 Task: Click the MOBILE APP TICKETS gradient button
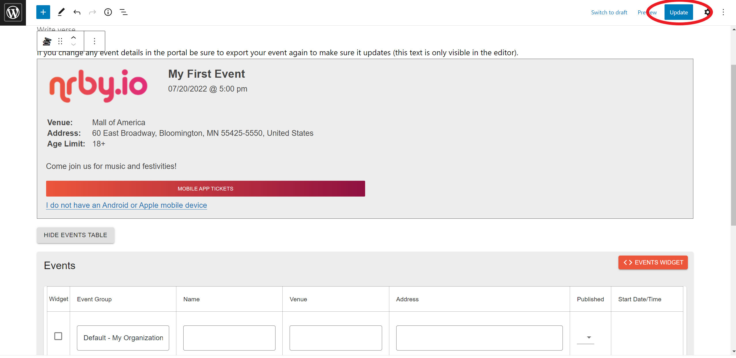click(205, 189)
